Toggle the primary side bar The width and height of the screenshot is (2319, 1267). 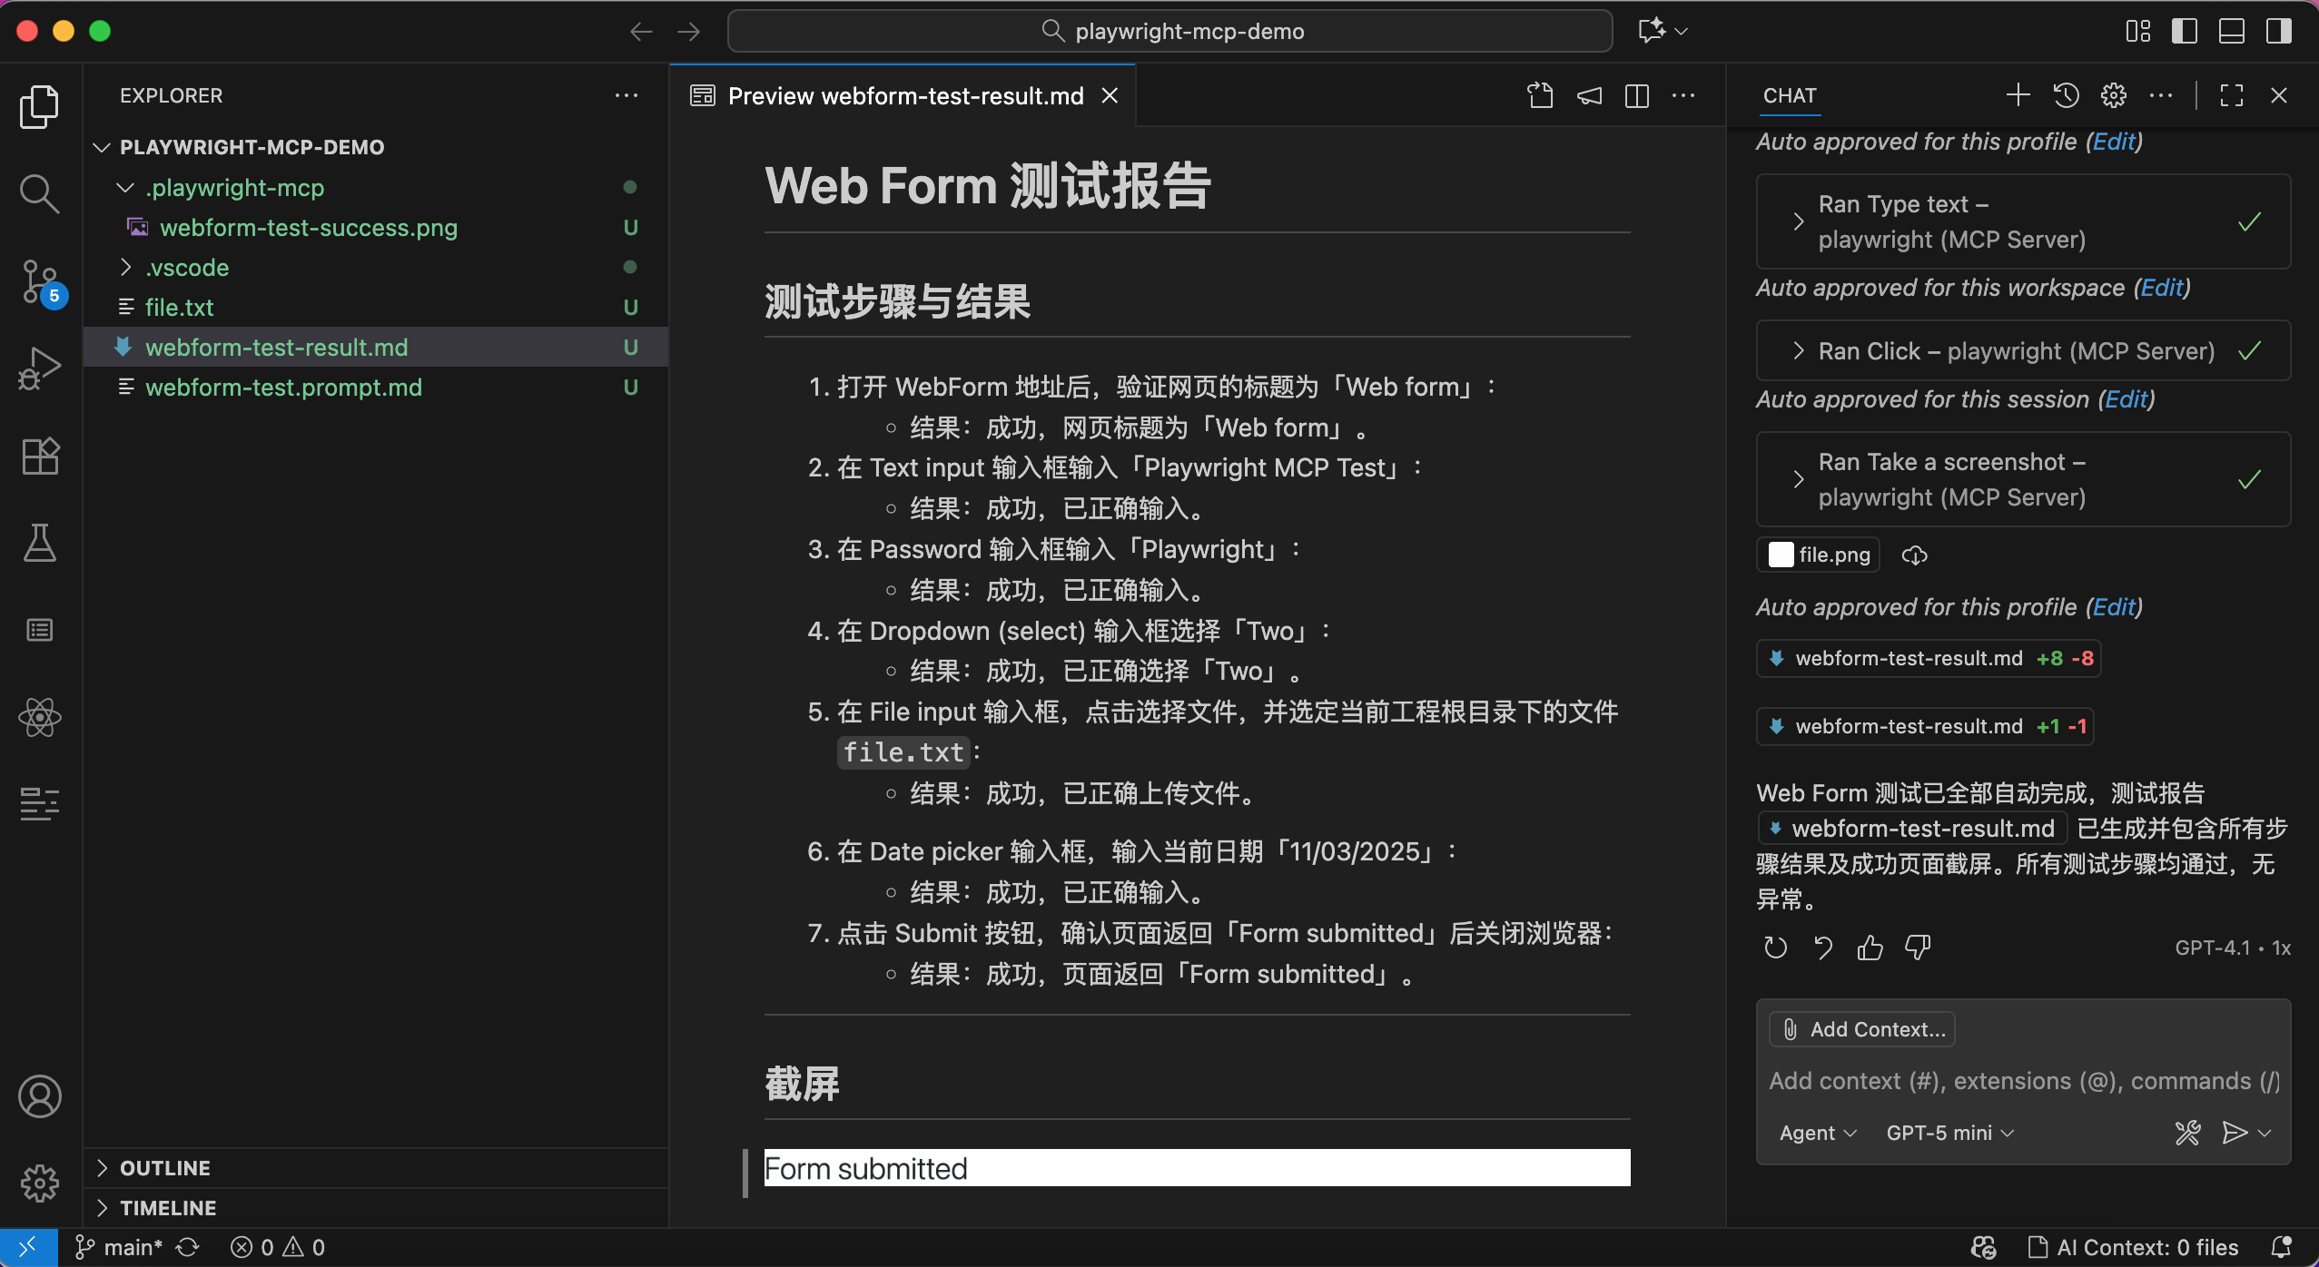[2185, 30]
